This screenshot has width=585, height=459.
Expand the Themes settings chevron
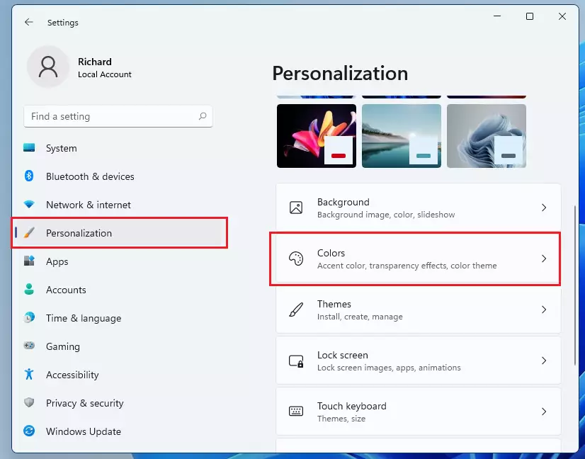click(x=544, y=310)
